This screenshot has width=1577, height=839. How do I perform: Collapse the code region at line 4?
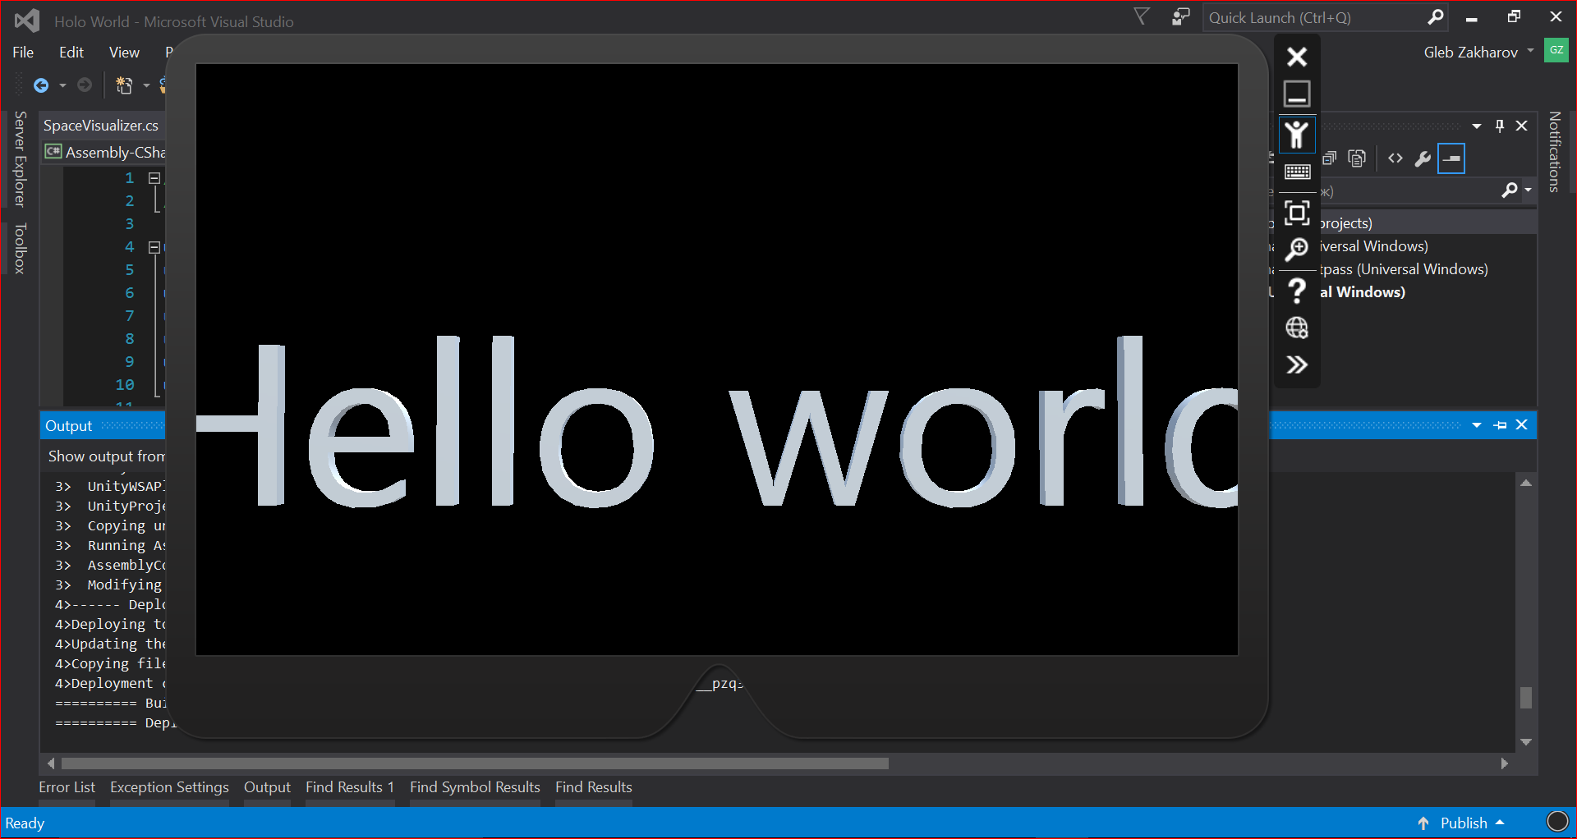click(153, 247)
